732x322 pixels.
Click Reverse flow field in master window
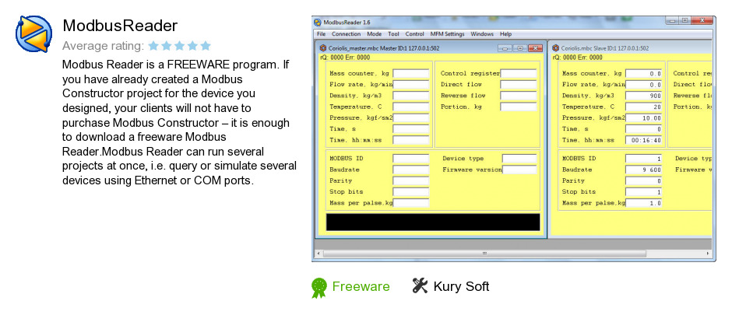pos(519,96)
